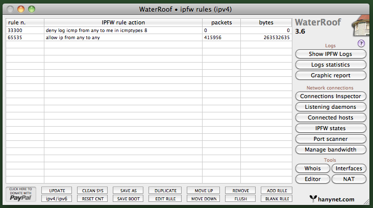Open Show IPFW Logs
The width and height of the screenshot is (373, 208).
click(x=331, y=54)
